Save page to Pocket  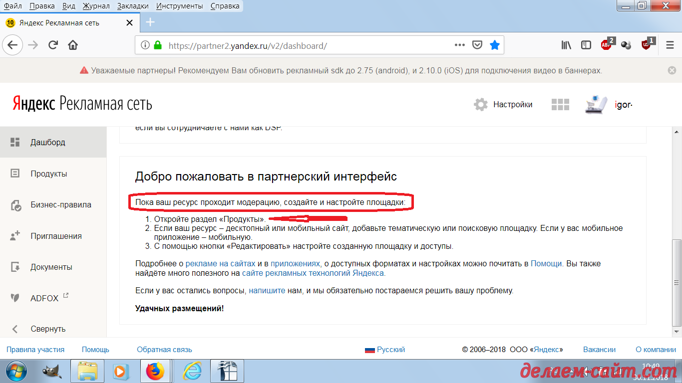point(477,45)
